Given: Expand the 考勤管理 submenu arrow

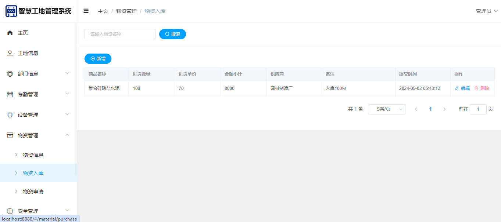Looking at the screenshot, I should [67, 94].
